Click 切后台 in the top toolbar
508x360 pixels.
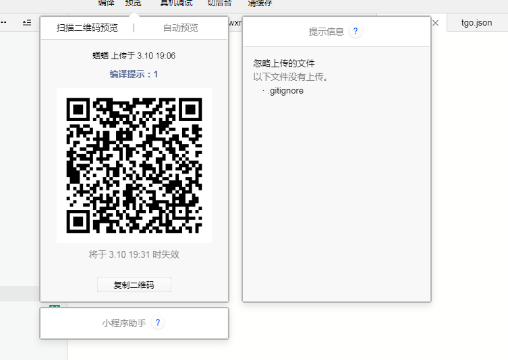point(220,3)
